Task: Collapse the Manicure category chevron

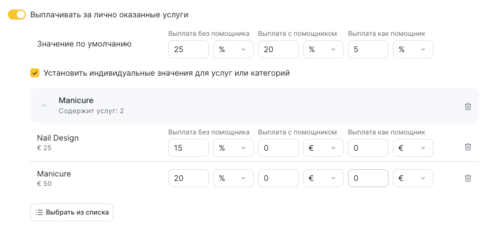Action: 44,105
